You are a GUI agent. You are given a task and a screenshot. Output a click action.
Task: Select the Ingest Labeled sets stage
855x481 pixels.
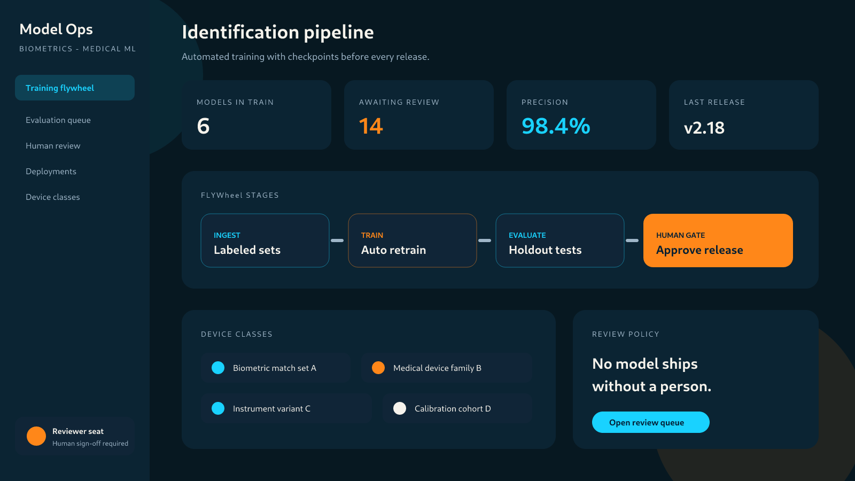265,241
